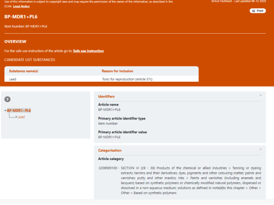Screen dimensions: 274x205
Task: Click the Article name value BP-MDR1+PL6
Action: [109, 109]
